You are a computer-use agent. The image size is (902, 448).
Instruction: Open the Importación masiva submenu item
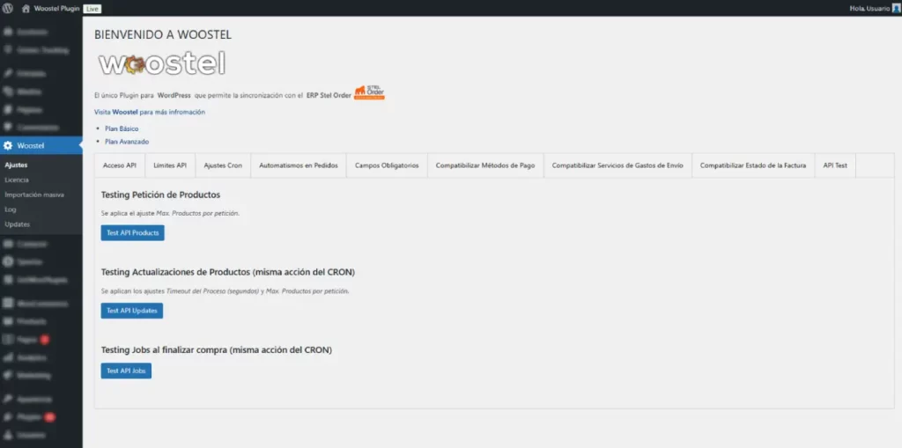pyautogui.click(x=34, y=195)
